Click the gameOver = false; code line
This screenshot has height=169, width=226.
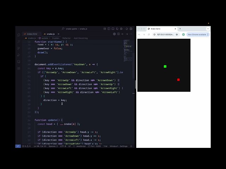coord(50,49)
